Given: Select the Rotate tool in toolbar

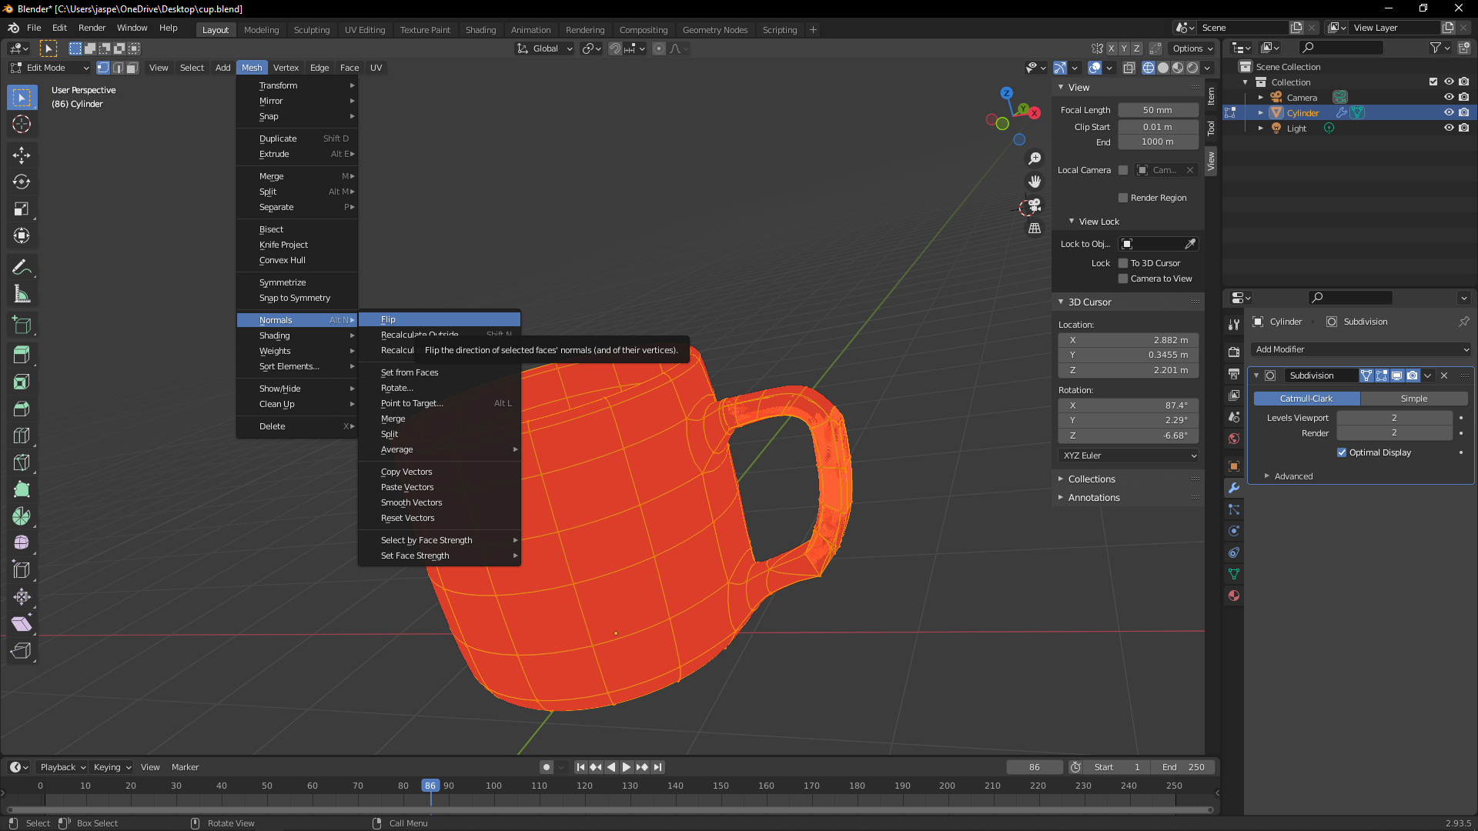Looking at the screenshot, I should pyautogui.click(x=22, y=182).
